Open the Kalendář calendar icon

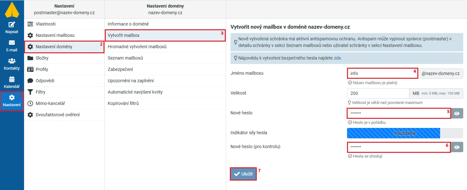[x=12, y=79]
